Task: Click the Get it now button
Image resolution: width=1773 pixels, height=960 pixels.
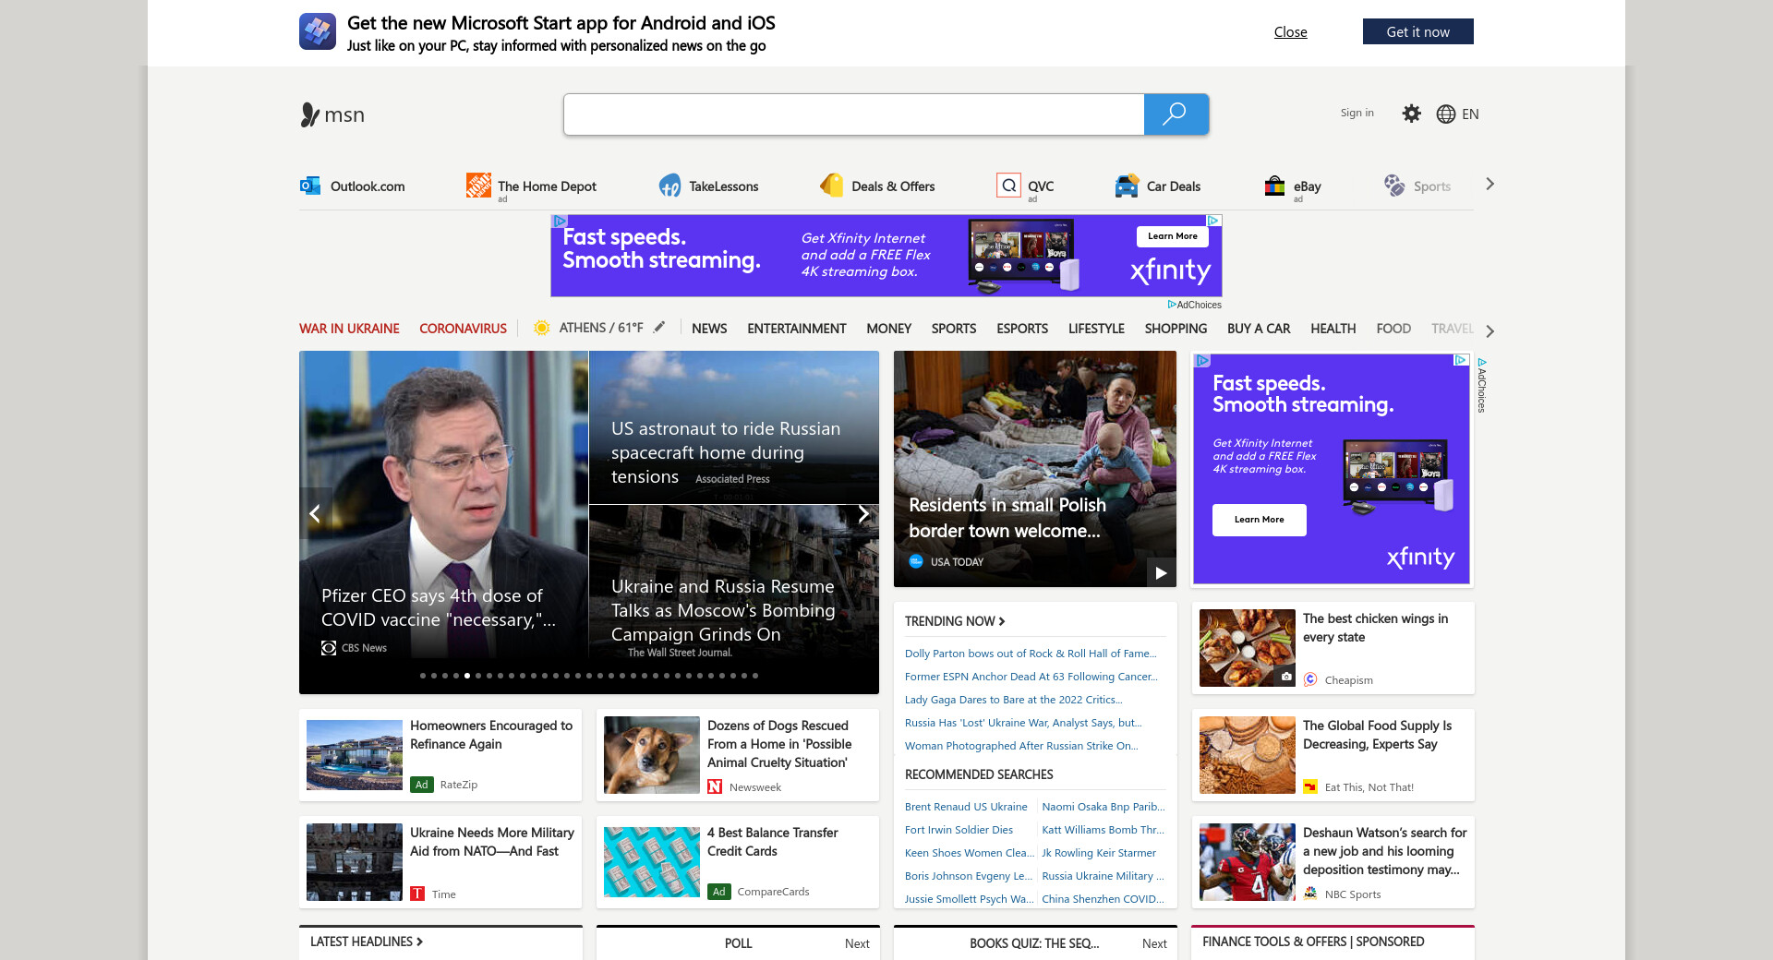Action: pyautogui.click(x=1417, y=31)
